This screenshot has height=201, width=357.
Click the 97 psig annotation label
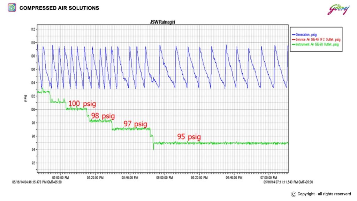coord(135,124)
